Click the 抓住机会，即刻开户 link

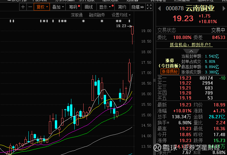pyautogui.click(x=191, y=45)
